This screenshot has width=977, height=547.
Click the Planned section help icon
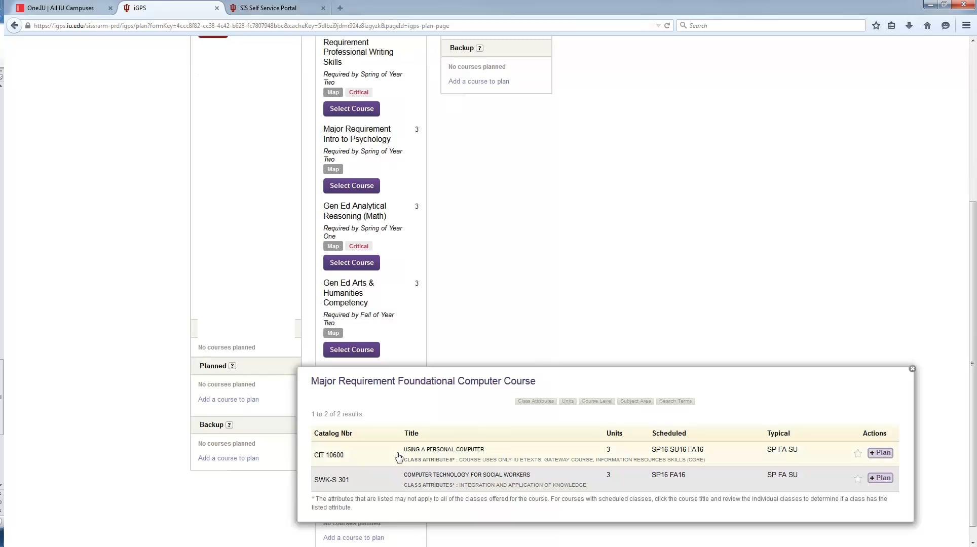coord(232,366)
